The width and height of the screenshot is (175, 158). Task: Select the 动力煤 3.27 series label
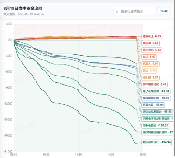pos(150,77)
